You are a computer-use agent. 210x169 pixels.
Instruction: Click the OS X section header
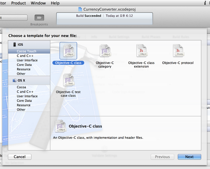tap(21, 80)
